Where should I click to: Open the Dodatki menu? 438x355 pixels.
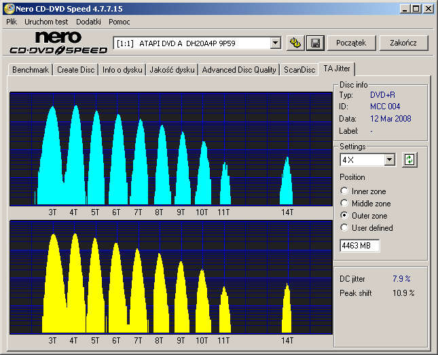coord(88,22)
